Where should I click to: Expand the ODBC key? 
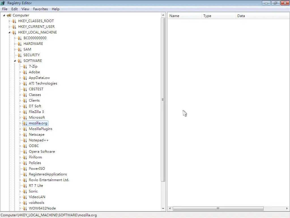(20, 146)
